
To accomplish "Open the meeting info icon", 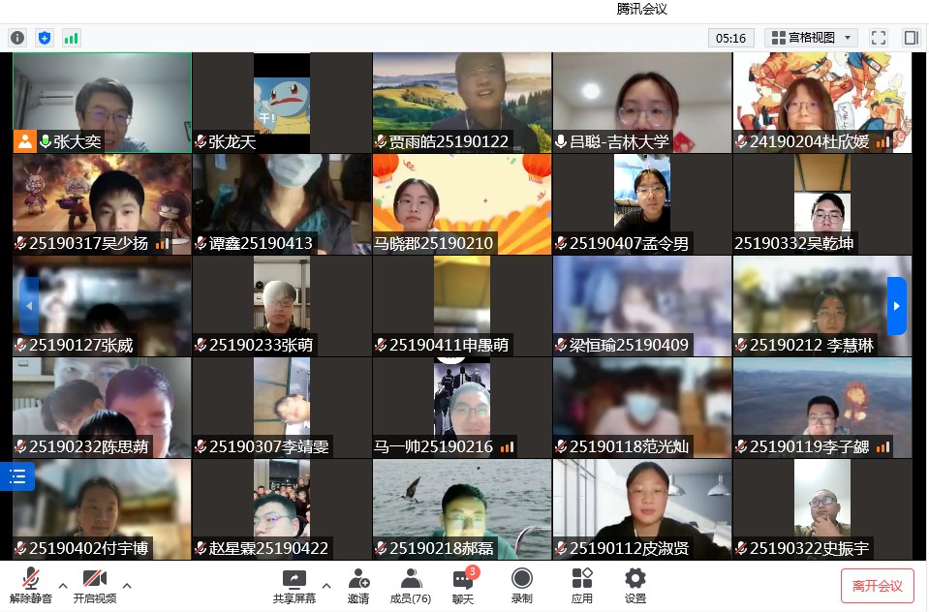I will coord(17,38).
